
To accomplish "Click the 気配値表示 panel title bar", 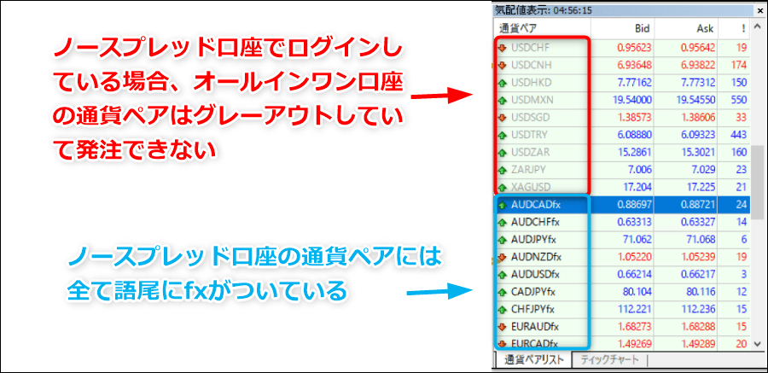I will tap(629, 10).
